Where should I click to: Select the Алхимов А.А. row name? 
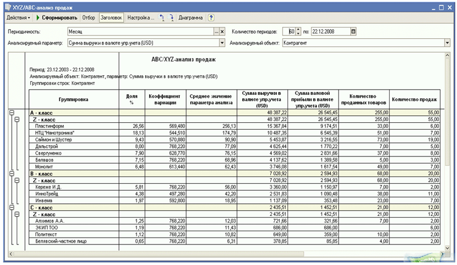click(50, 220)
